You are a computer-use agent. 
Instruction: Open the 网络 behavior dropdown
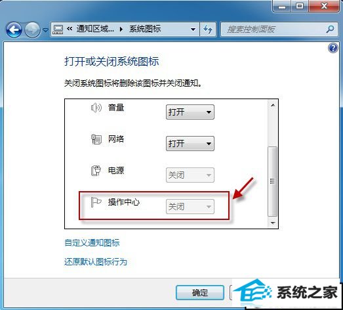[190, 144]
